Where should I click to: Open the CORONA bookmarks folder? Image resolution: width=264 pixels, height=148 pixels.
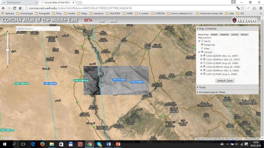click(158, 13)
